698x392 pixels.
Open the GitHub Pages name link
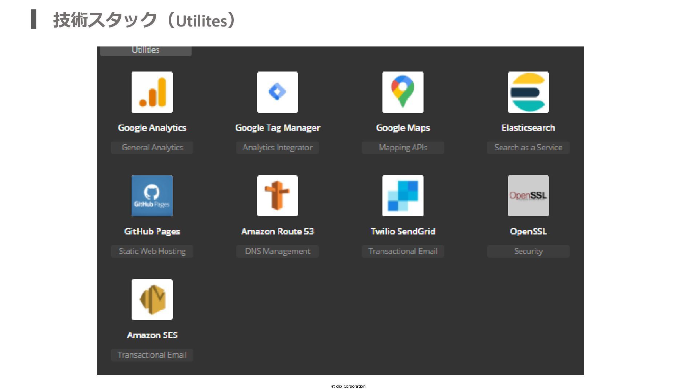pos(152,232)
